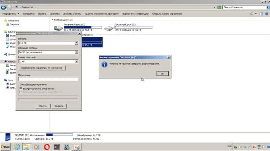Click the Forward navigation arrow
This screenshot has height=151, width=270.
(x=9, y=8)
